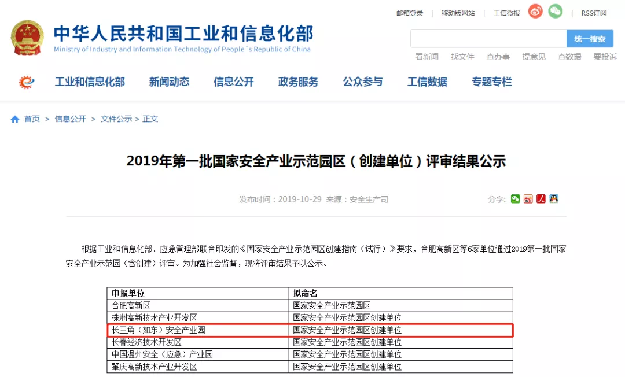Click the ministry name title 中华人民共和国工业和信息化部
Viewport: 625px width, 377px height.
click(x=184, y=34)
